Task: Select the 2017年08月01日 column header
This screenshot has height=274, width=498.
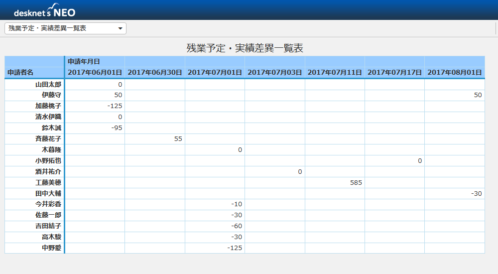Action: 454,72
